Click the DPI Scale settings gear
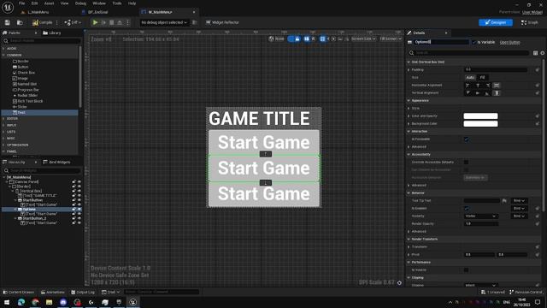Screen dimensions: 547x308 (399, 282)
